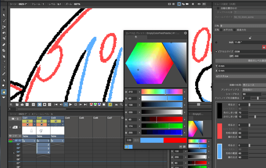Jump to first frame

point(56,105)
